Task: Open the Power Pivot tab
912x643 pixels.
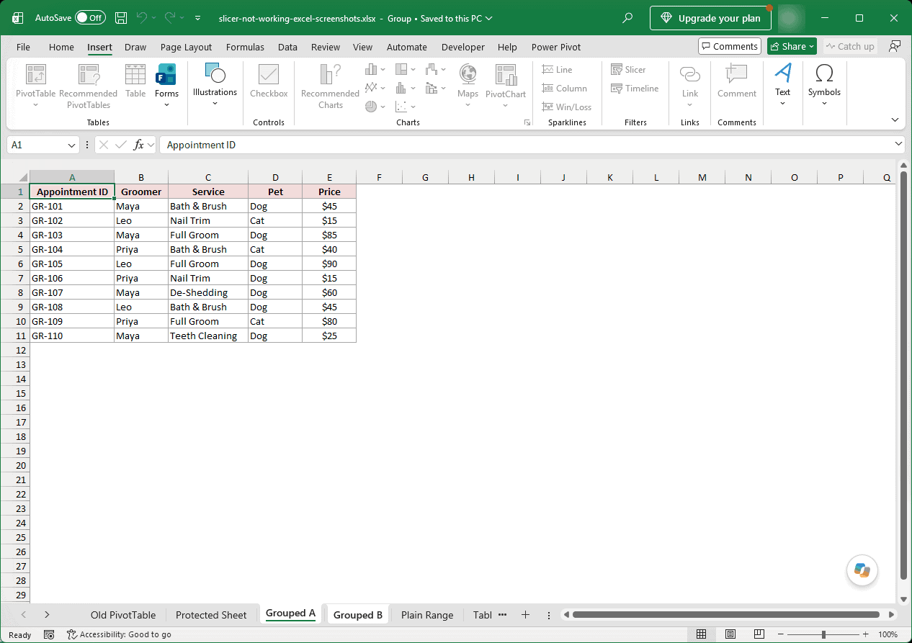Action: 556,47
